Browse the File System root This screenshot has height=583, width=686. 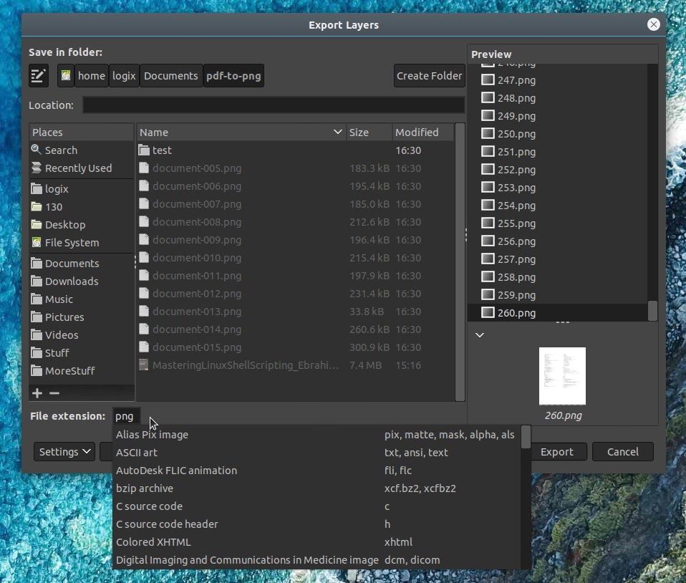point(70,242)
